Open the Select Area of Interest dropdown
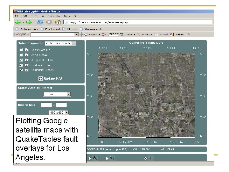 point(68,94)
